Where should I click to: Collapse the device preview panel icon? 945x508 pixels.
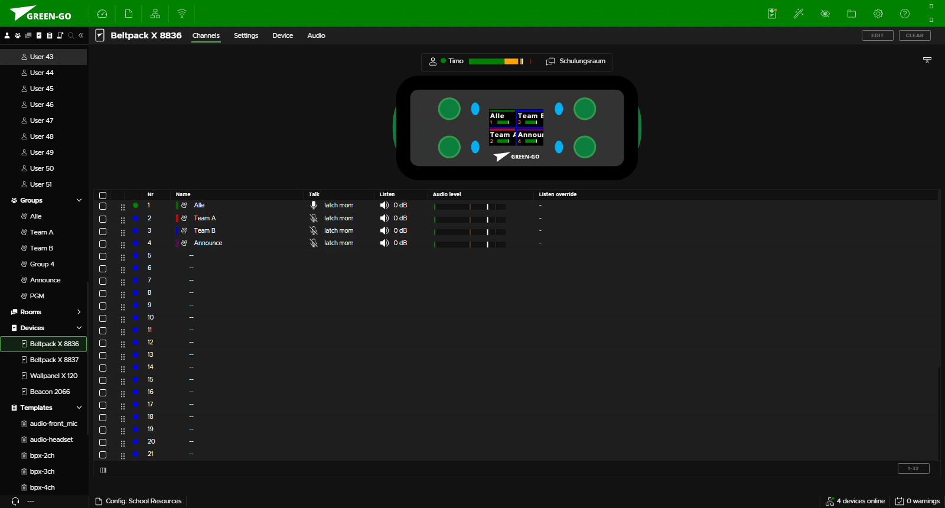click(927, 60)
